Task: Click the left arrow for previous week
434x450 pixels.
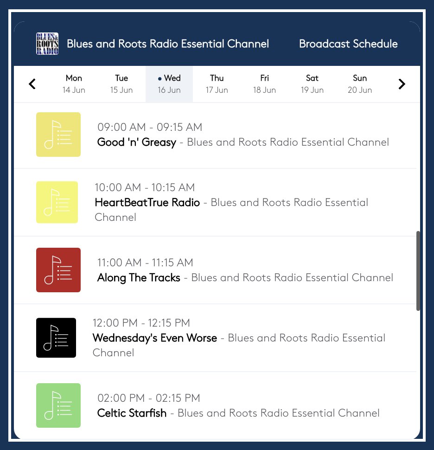Action: tap(32, 84)
